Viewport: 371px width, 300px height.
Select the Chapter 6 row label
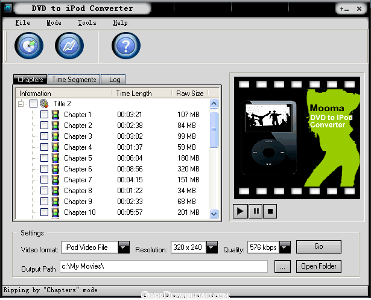[78, 169]
